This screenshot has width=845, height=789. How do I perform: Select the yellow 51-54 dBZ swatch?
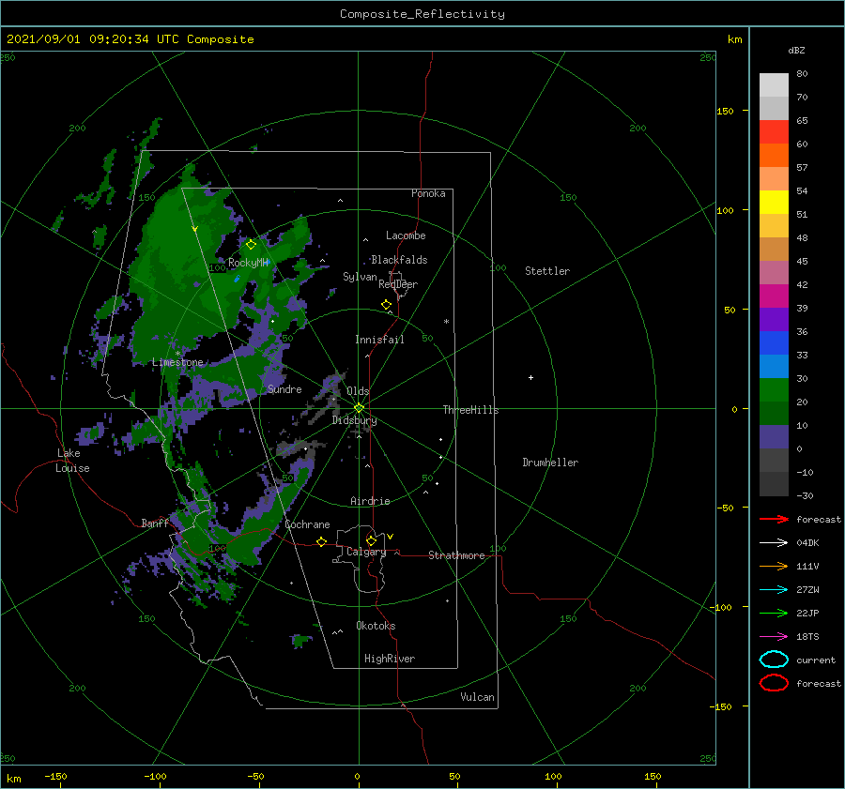pyautogui.click(x=774, y=203)
